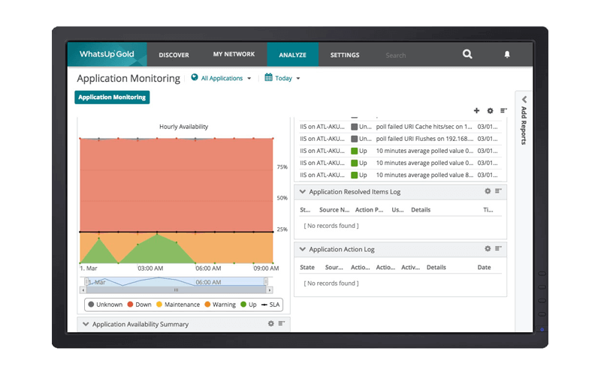Open the ANALYZE menu
This screenshot has height=375, width=601.
292,55
